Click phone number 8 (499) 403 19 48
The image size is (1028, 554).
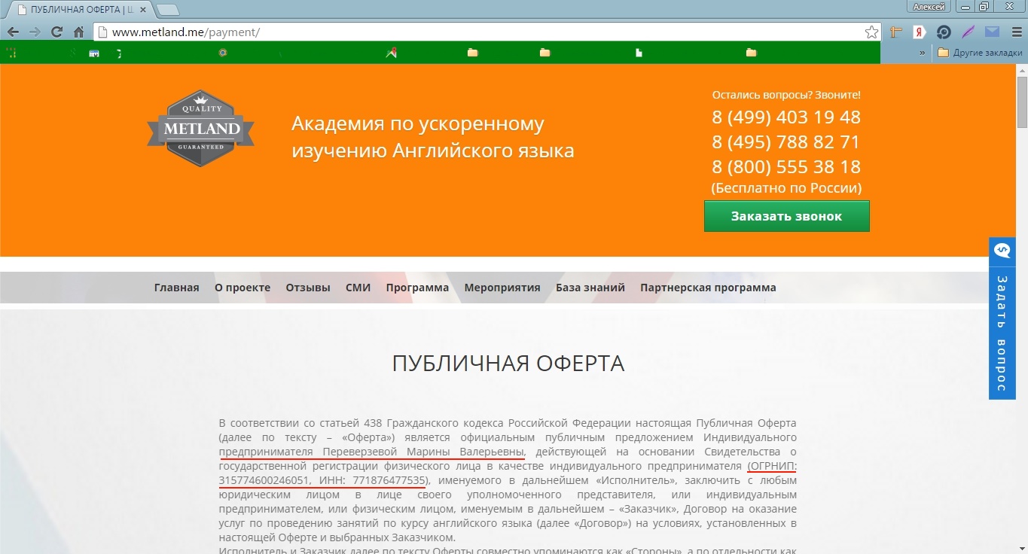pyautogui.click(x=786, y=117)
